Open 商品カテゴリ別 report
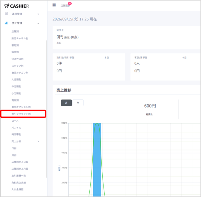 tap(20, 73)
